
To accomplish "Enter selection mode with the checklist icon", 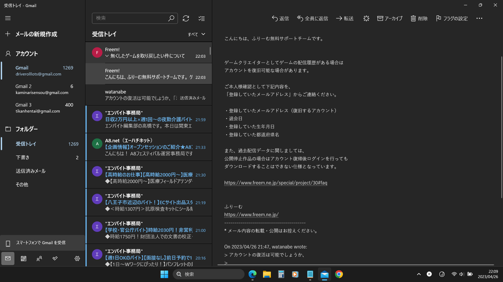I will point(201,18).
